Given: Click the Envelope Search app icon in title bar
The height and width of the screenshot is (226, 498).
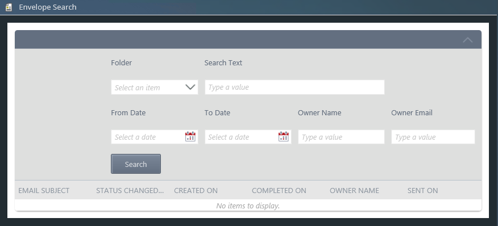Looking at the screenshot, I should point(9,7).
